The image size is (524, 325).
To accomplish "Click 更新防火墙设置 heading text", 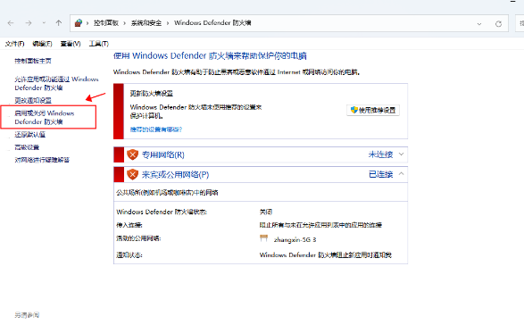I will coord(152,94).
